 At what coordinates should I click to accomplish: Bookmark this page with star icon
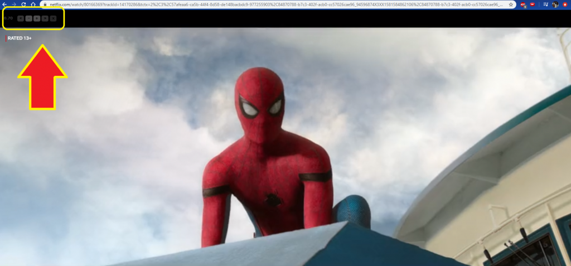511,4
